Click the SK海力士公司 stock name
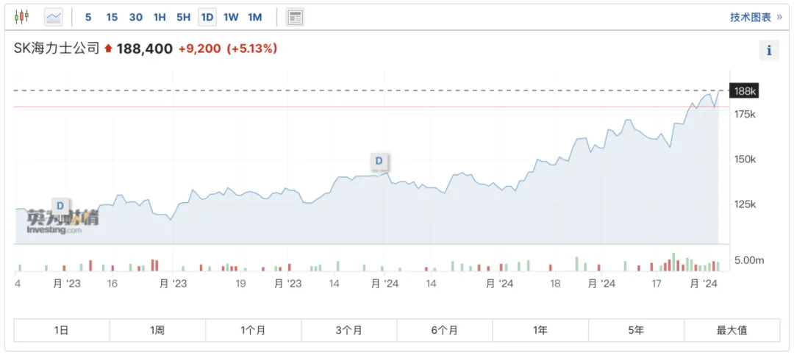 click(57, 49)
